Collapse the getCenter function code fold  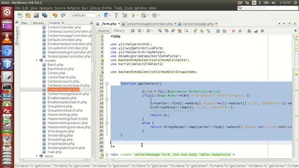coord(107,84)
